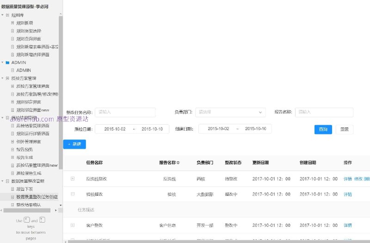
Task: Open 质检方案新增/修改弹框 page
Action: point(37,94)
